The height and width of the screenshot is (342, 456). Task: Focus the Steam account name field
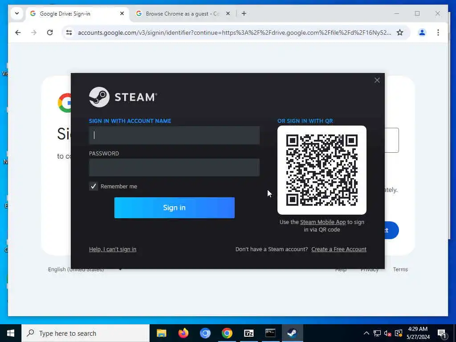[174, 135]
